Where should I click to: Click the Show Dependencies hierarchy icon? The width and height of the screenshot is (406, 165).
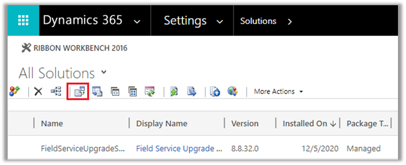pyautogui.click(x=56, y=91)
